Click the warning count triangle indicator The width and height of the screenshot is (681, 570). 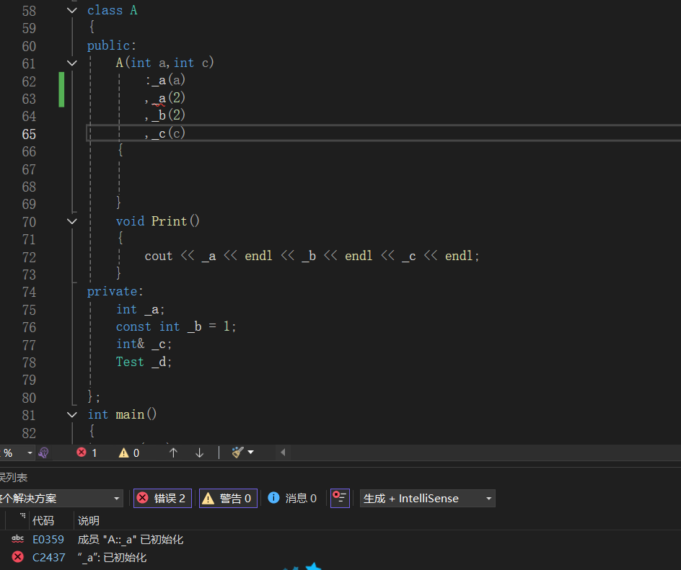coord(129,453)
